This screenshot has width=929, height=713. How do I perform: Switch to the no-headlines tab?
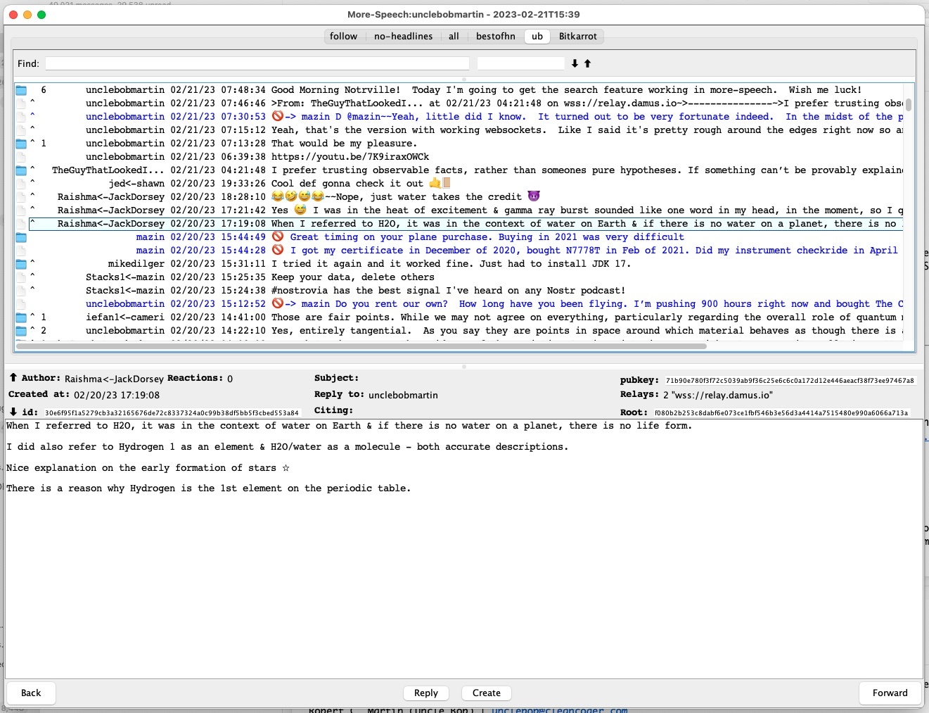pos(403,37)
